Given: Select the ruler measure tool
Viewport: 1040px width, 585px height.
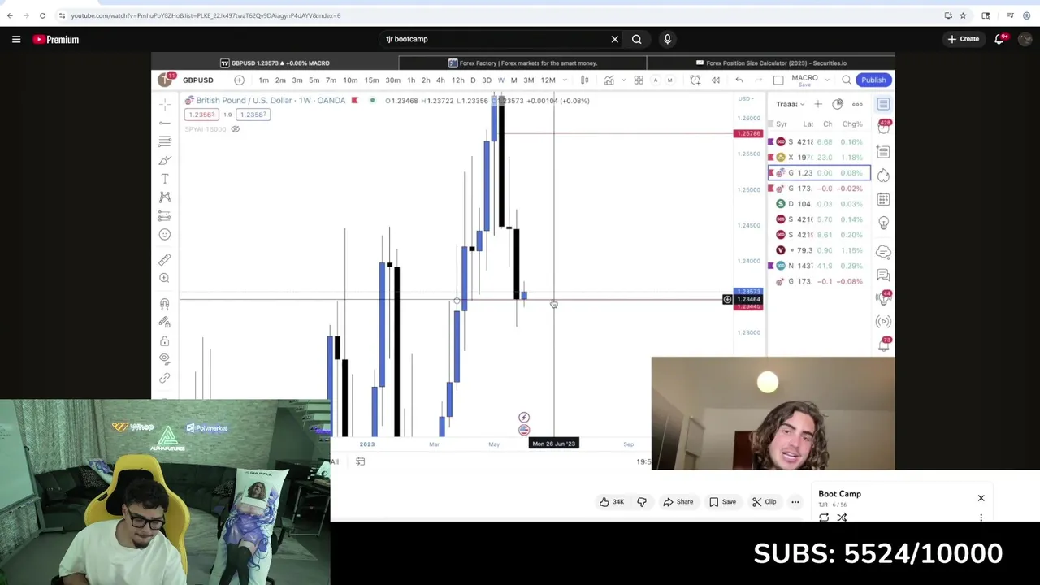Looking at the screenshot, I should click(165, 259).
